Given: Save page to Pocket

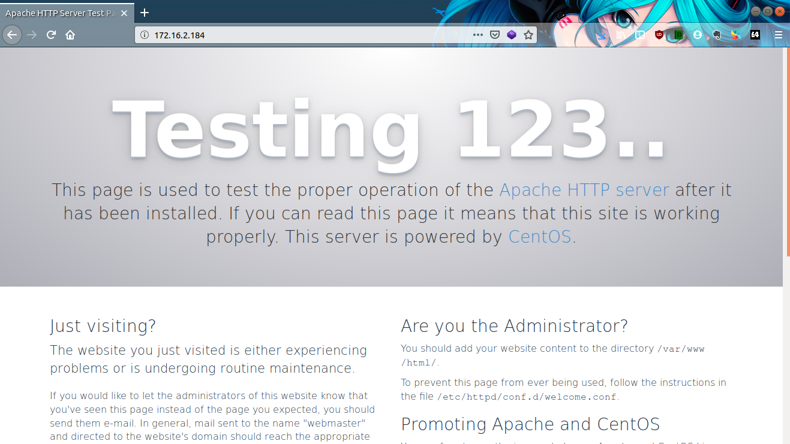Looking at the screenshot, I should point(495,35).
